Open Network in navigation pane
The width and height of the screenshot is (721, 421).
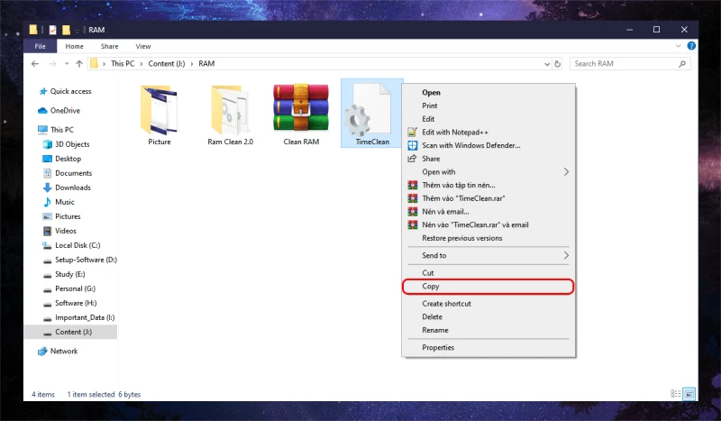click(58, 351)
